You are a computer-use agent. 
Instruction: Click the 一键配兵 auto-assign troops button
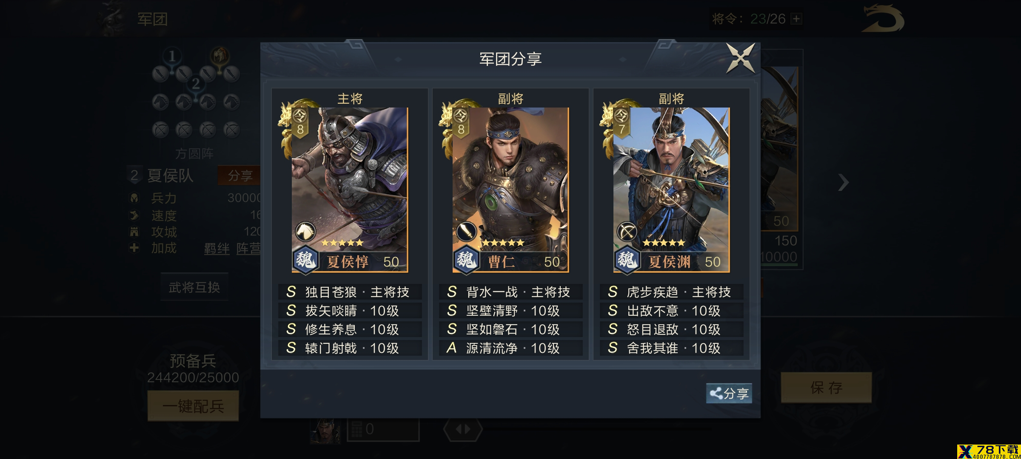pyautogui.click(x=193, y=406)
